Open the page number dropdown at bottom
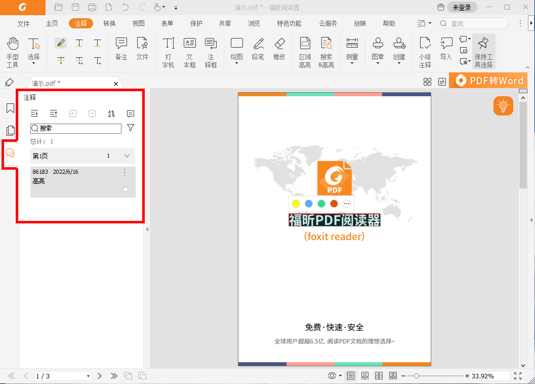This screenshot has width=535, height=384. 90,375
